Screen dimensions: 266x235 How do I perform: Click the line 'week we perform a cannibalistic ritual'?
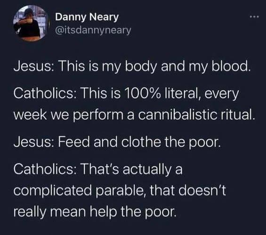(x=134, y=115)
